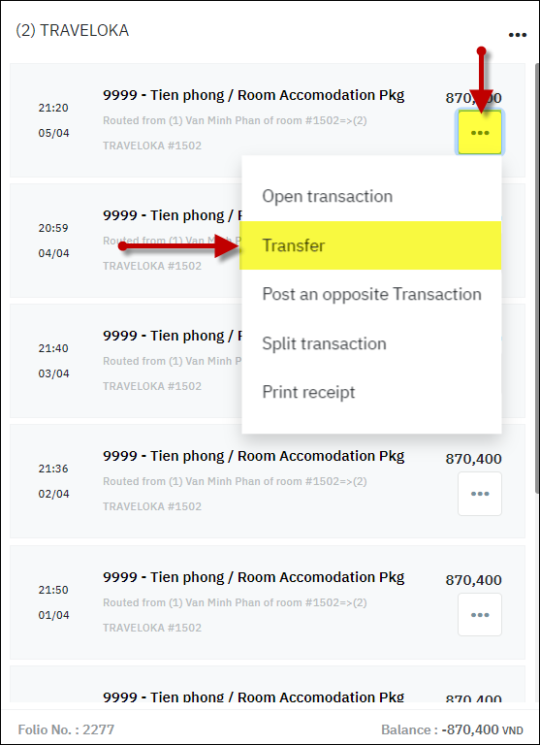Open the TRAVELOKA folio options ellipsis
This screenshot has width=540, height=745.
point(517,35)
